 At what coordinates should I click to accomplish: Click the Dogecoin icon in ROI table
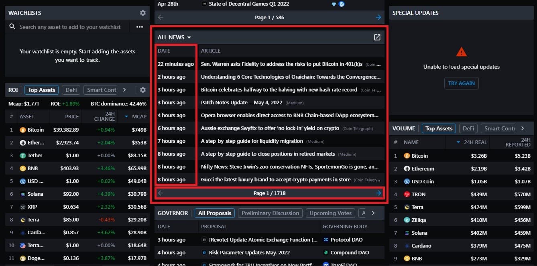[x=23, y=258]
